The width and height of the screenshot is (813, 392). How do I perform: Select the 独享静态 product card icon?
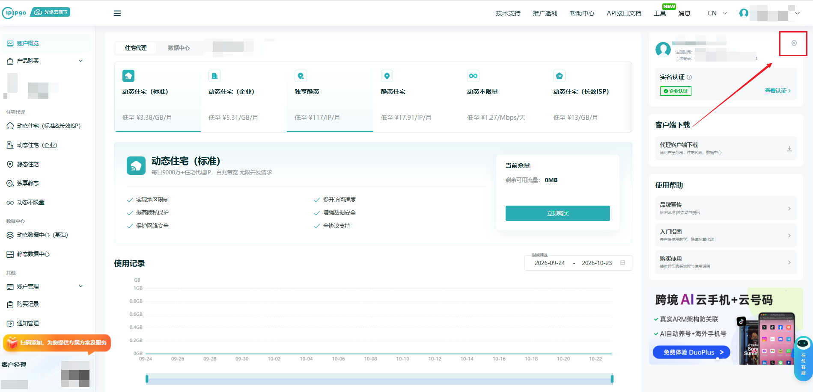pos(301,76)
